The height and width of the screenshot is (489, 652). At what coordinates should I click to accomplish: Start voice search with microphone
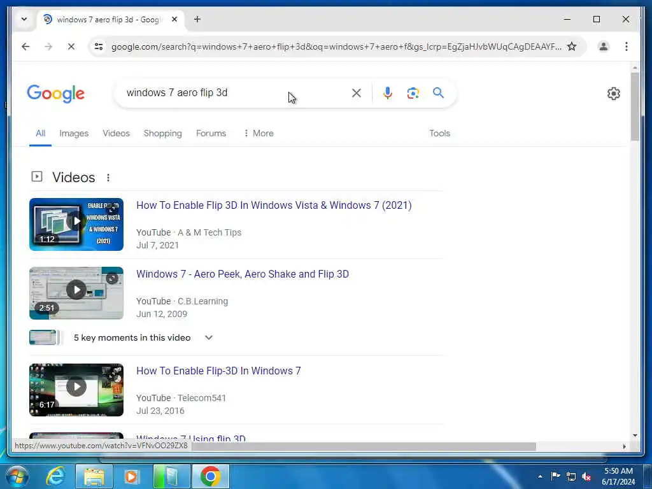point(388,93)
